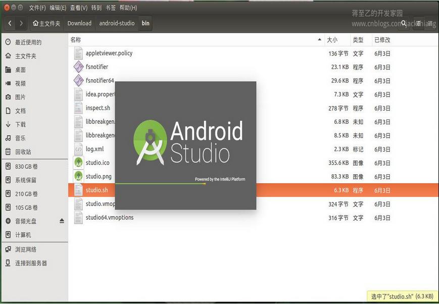
Task: Open the search magnifier icon
Action: tap(404, 23)
